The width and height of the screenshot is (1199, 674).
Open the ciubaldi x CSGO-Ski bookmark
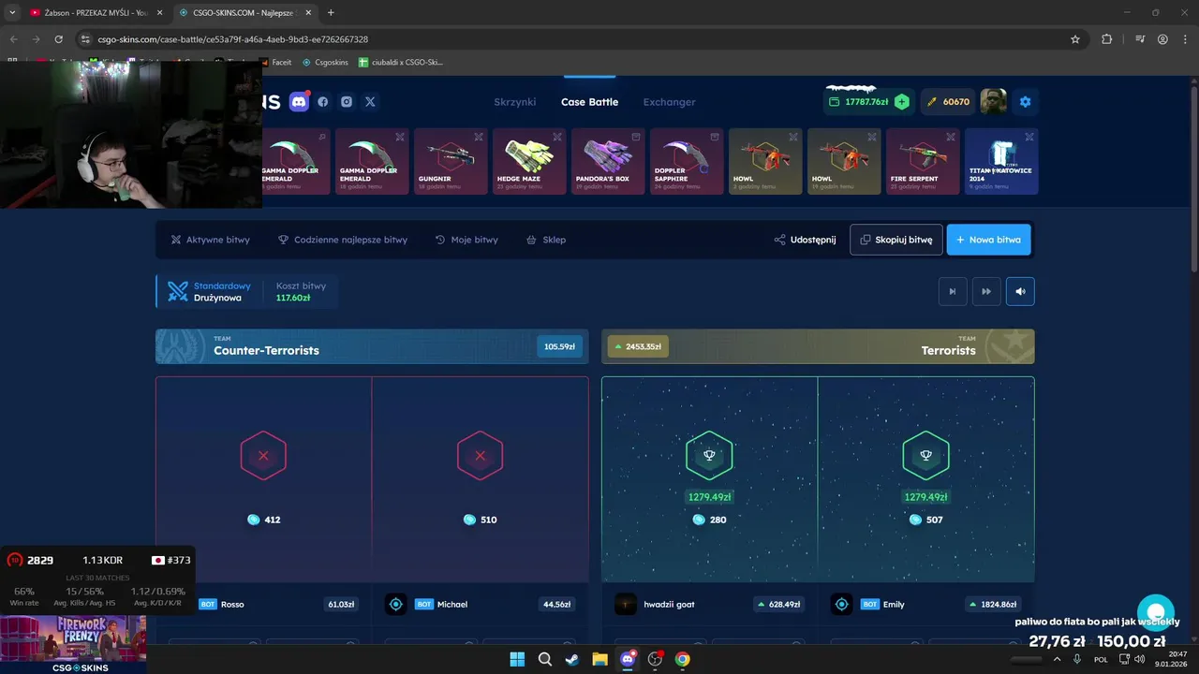click(x=401, y=62)
